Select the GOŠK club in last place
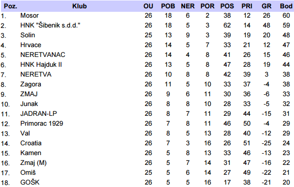294x187 pixels. tap(30, 182)
